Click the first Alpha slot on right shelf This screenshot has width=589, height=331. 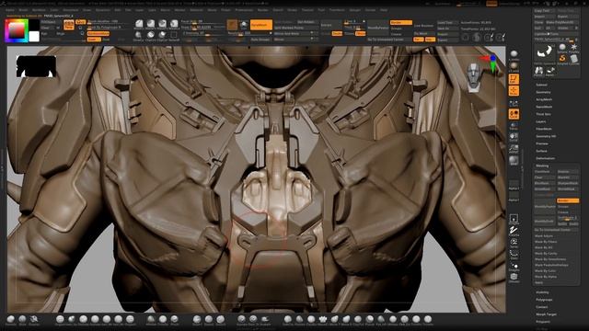[x=514, y=184]
